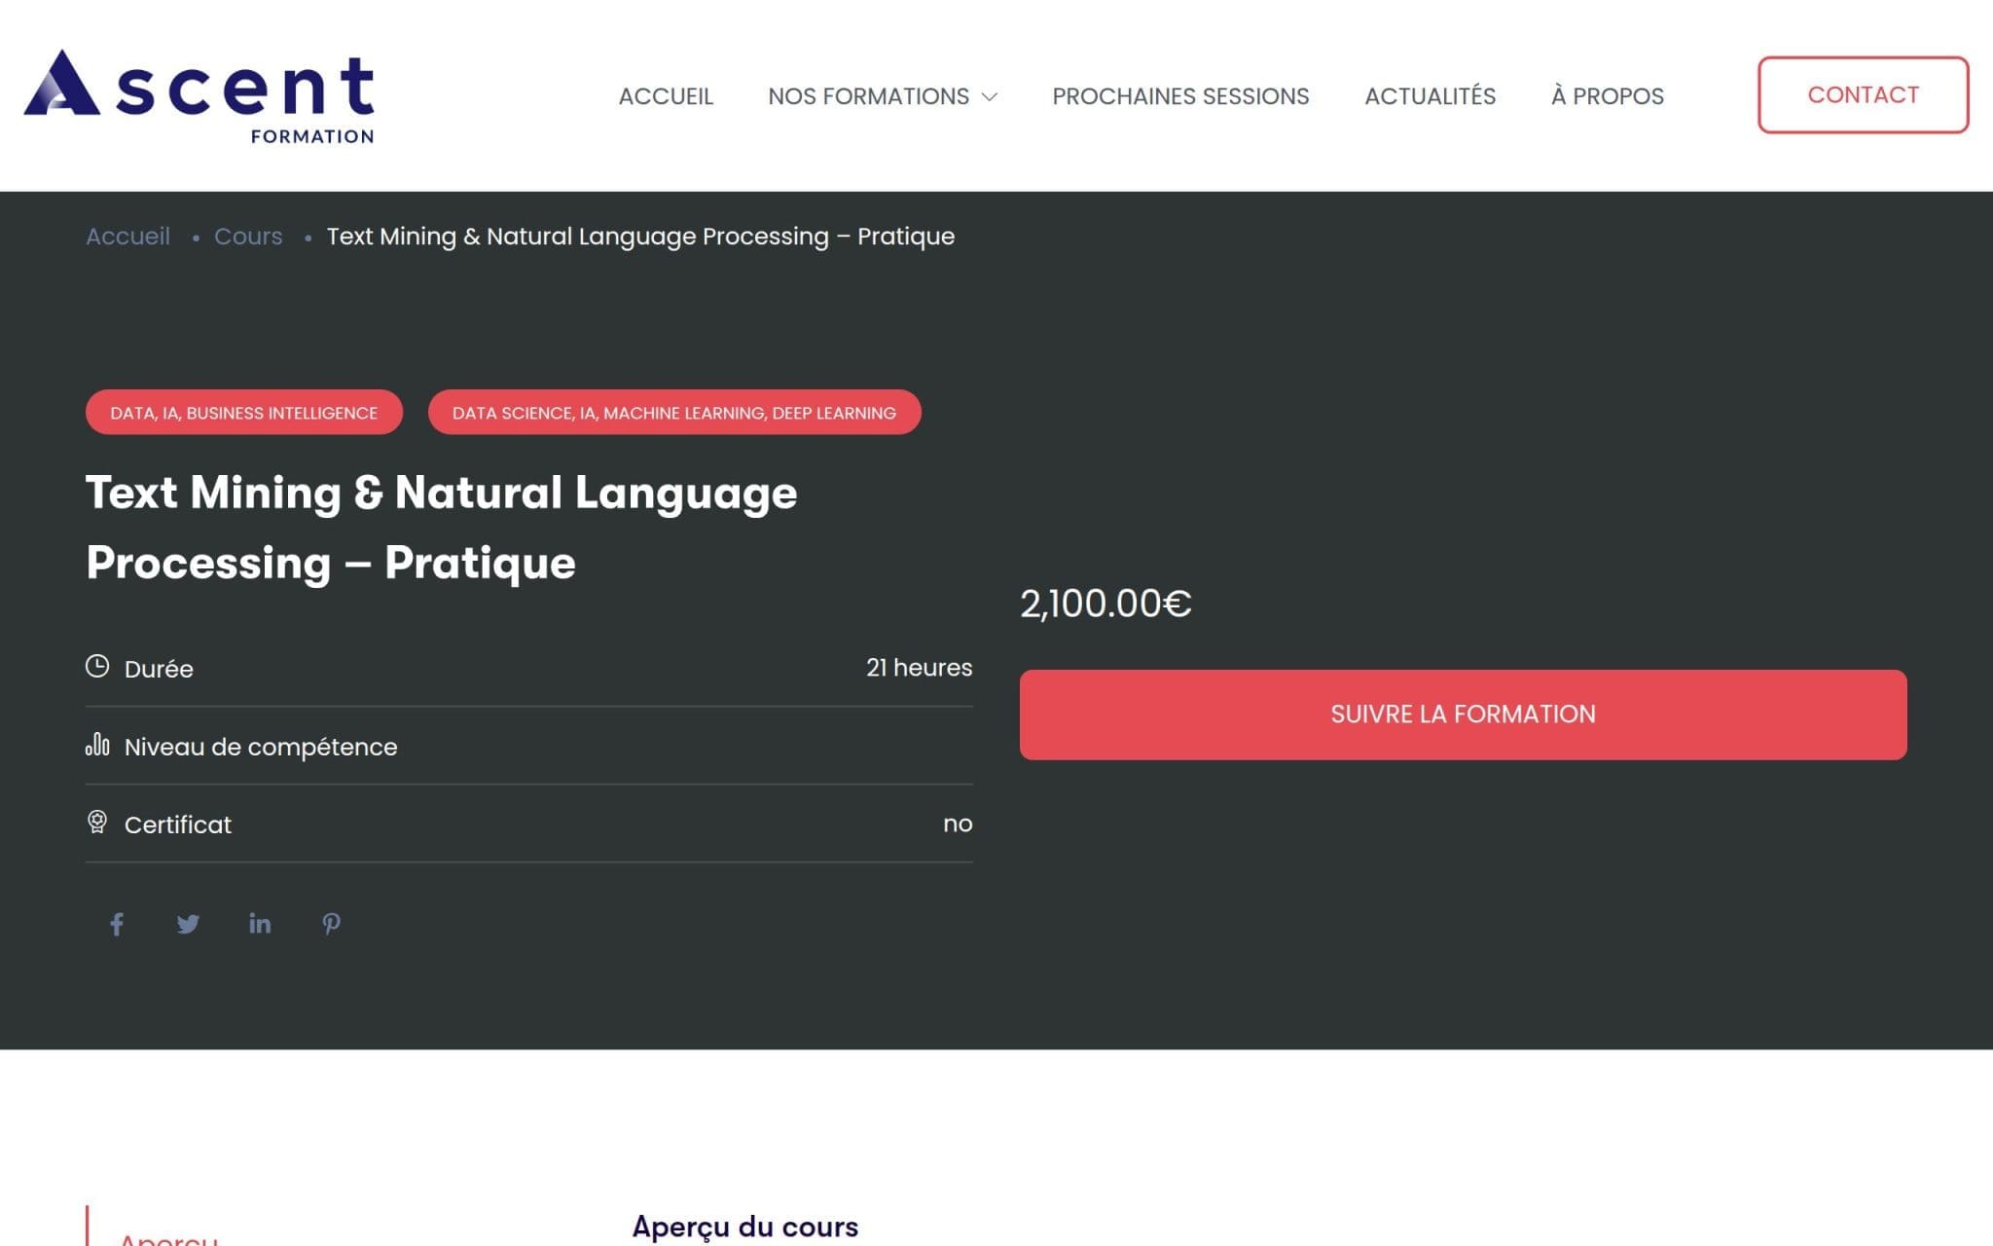The height and width of the screenshot is (1246, 1993).
Task: Expand the Nos Formations dropdown chevron
Action: click(x=990, y=96)
